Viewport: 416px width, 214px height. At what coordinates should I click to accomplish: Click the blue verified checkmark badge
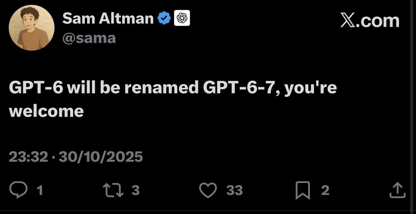point(164,18)
